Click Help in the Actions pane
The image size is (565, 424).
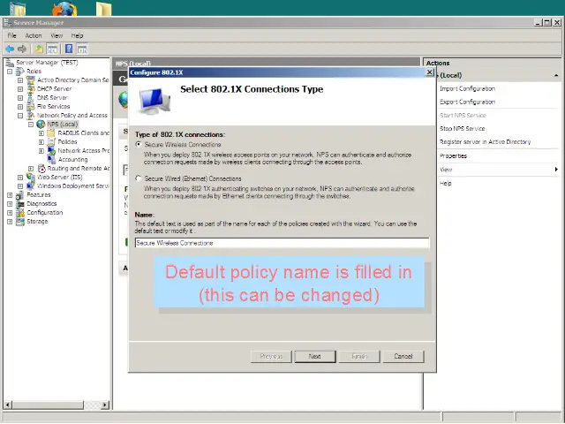click(x=445, y=183)
